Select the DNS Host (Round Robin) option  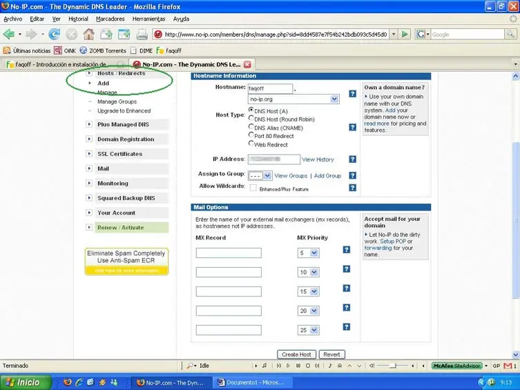[251, 118]
